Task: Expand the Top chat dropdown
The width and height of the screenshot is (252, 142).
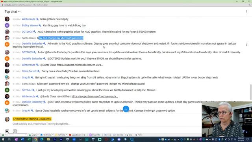Action: point(13,11)
